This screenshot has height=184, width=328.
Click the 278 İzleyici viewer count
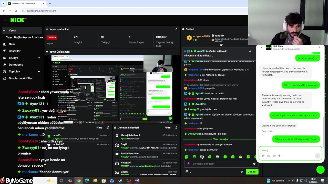78,40
